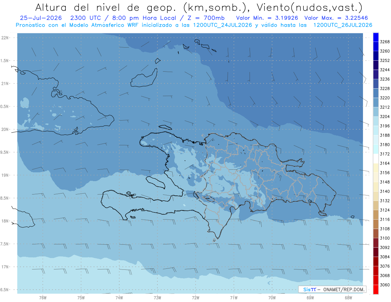The height and width of the screenshot is (302, 391).
Task: Click the 69W longitude axis label
Action: pos(310,297)
